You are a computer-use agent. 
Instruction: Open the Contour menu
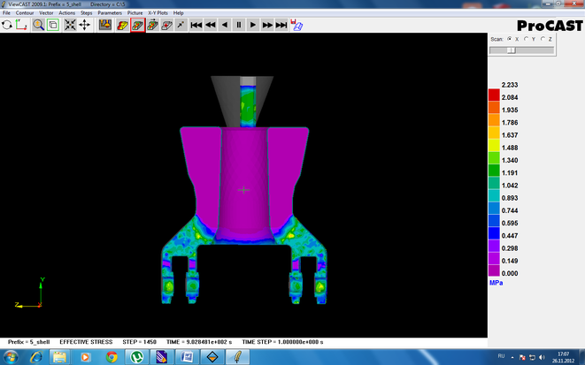click(25, 13)
